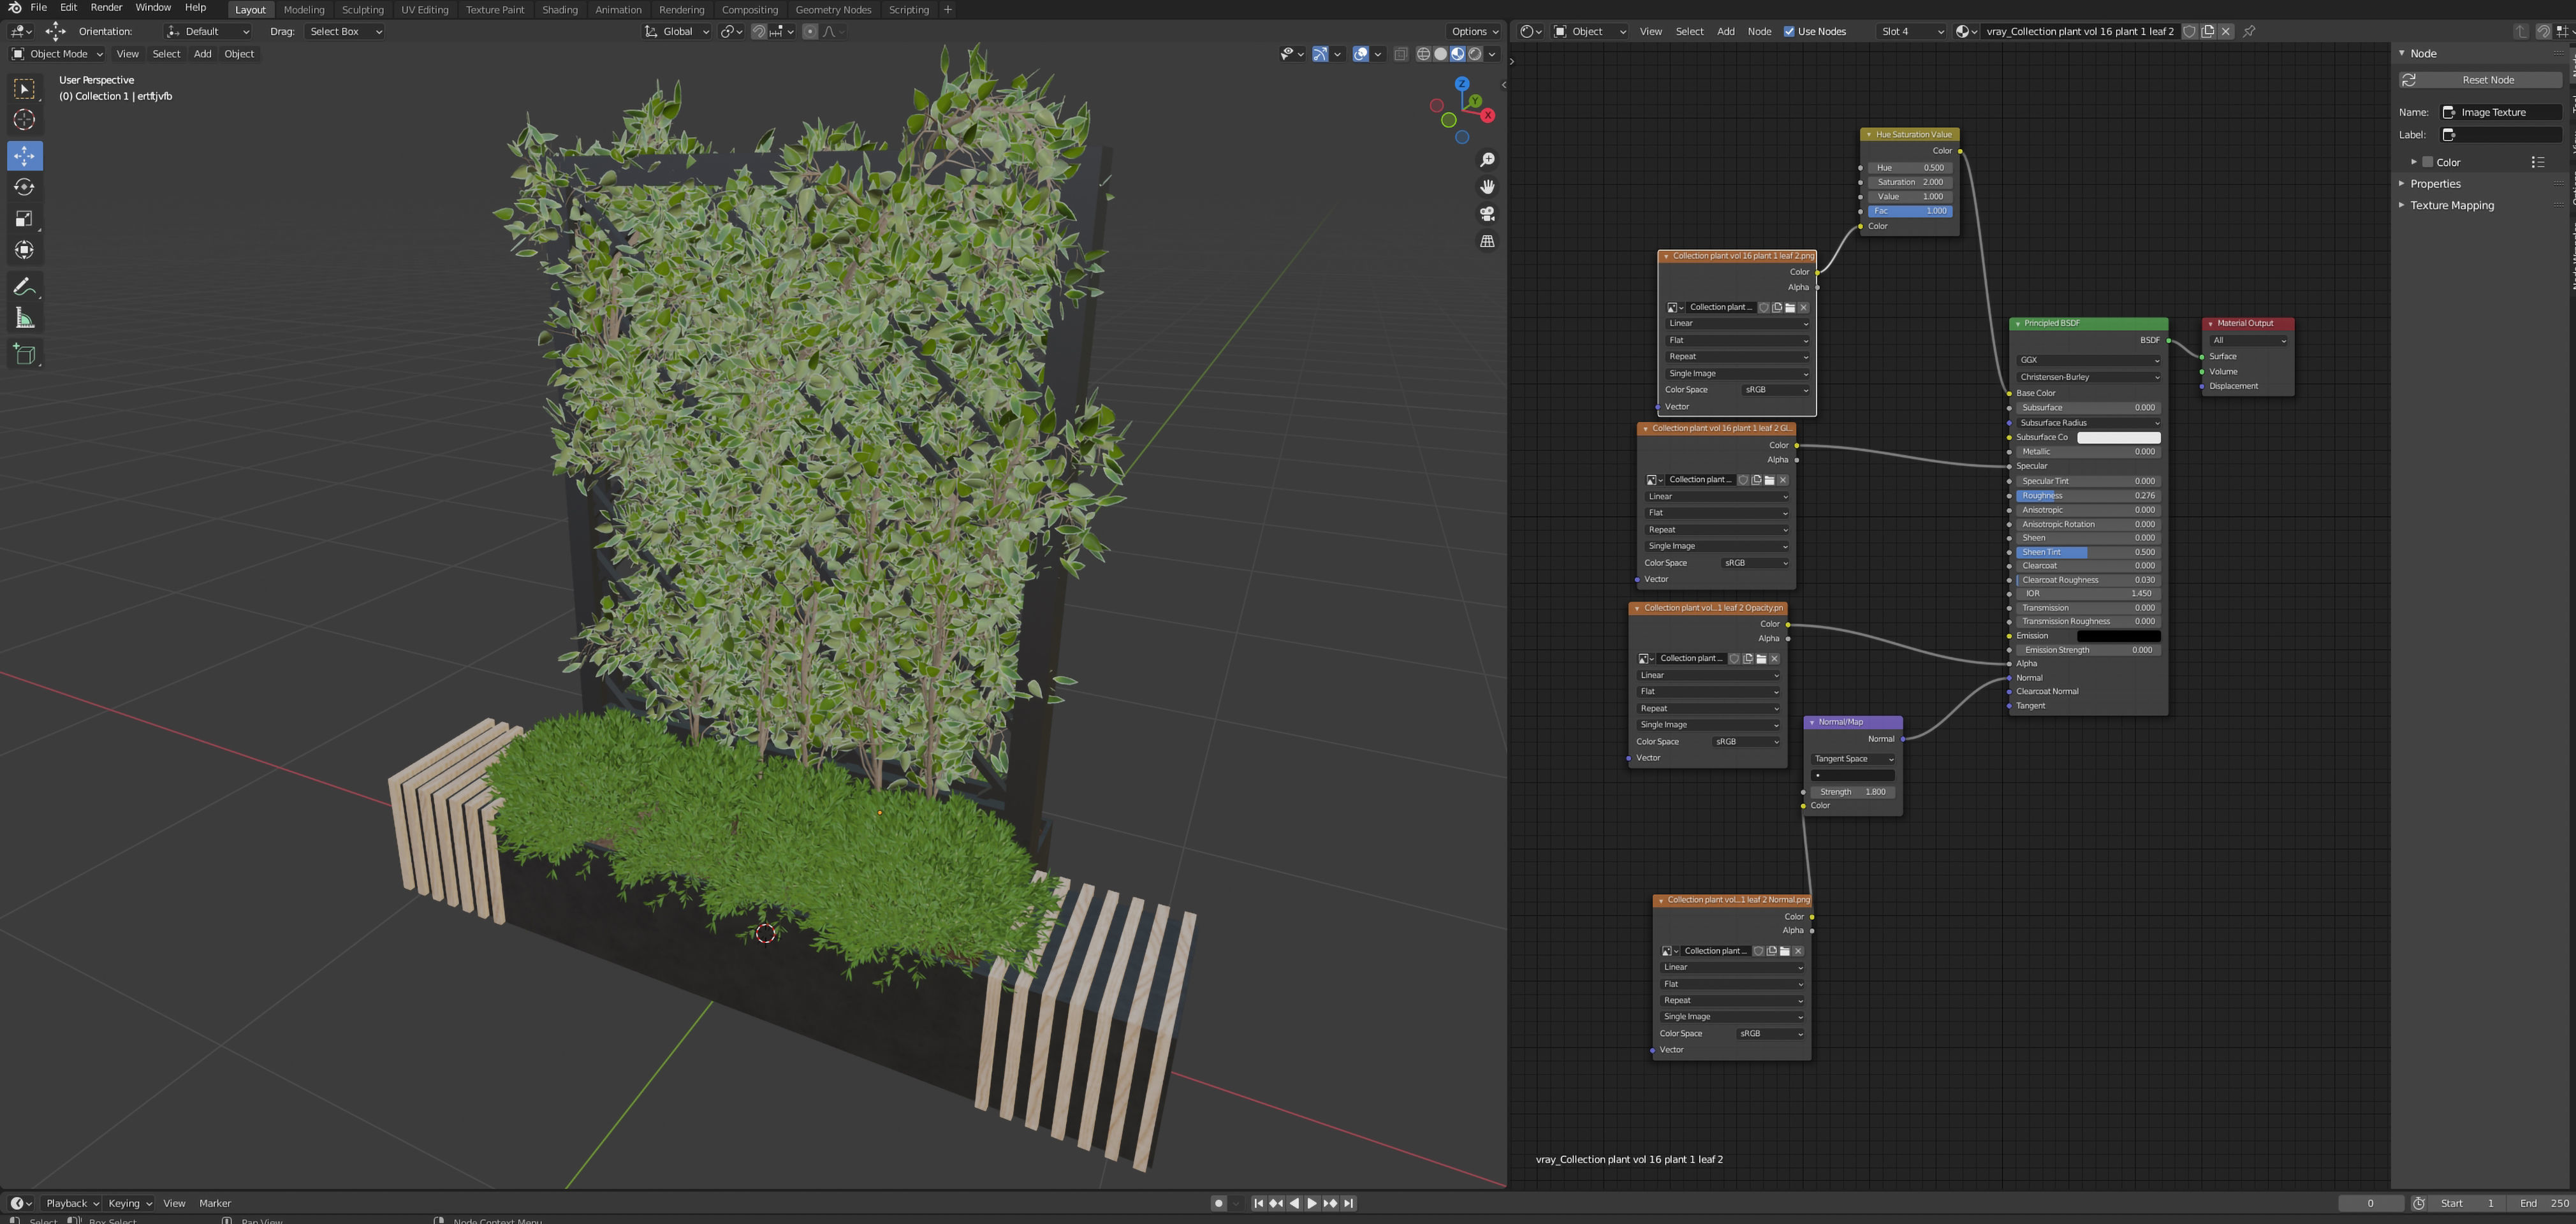Open the Object Mode dropdown

[x=57, y=54]
